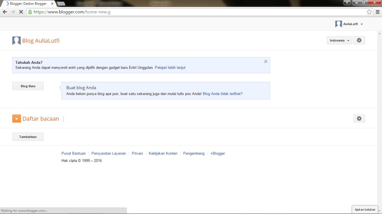The height and width of the screenshot is (214, 382).
Task: Click the Waiting for www.blogger.com status text
Action: (24, 211)
